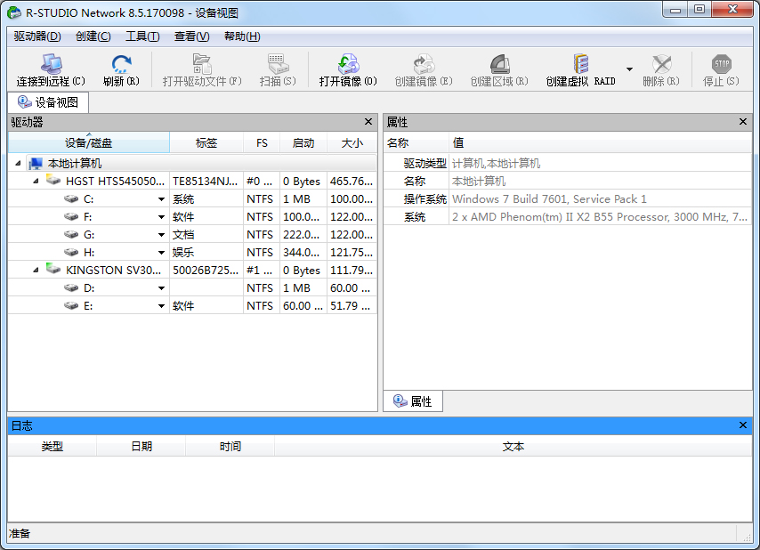The height and width of the screenshot is (550, 760).
Task: Click the D: partition drive icon
Action: [x=71, y=287]
